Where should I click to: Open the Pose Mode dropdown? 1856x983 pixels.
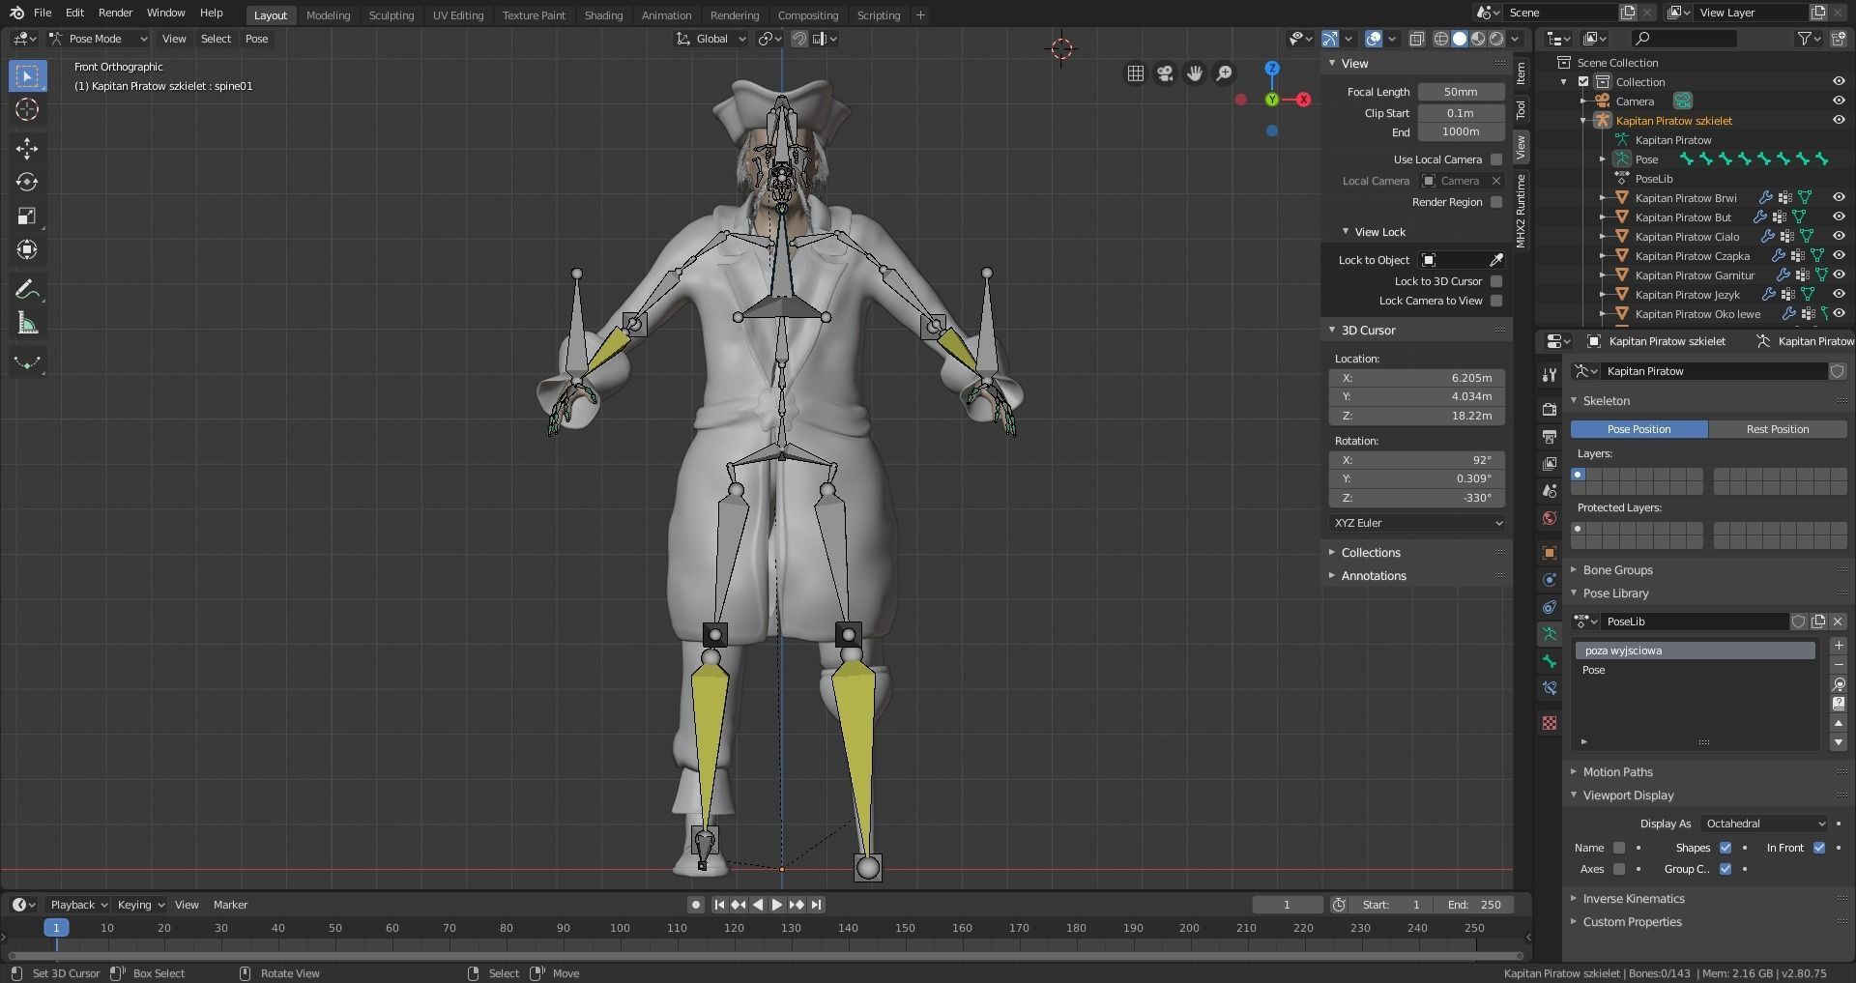pos(99,39)
